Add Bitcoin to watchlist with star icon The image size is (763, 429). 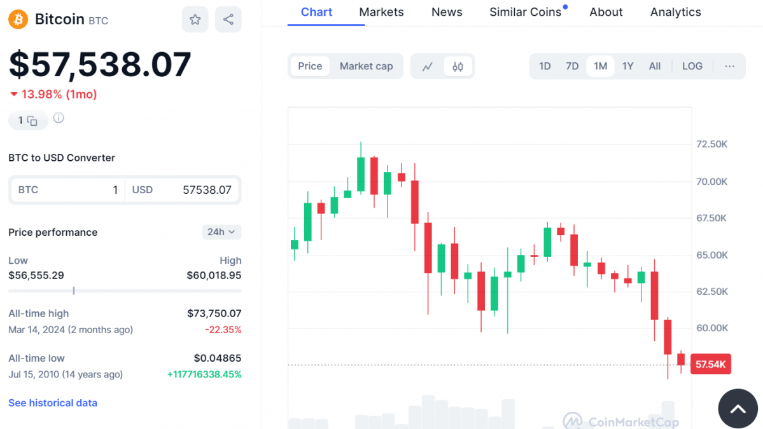195,20
